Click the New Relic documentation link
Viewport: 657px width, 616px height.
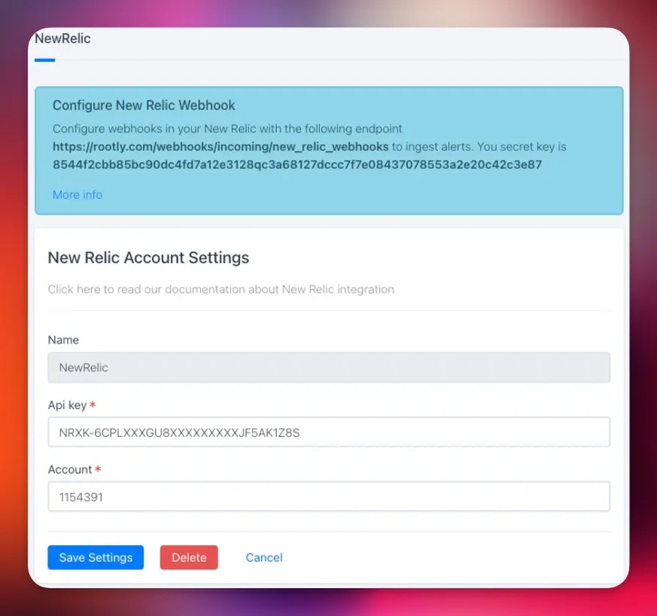click(x=221, y=289)
